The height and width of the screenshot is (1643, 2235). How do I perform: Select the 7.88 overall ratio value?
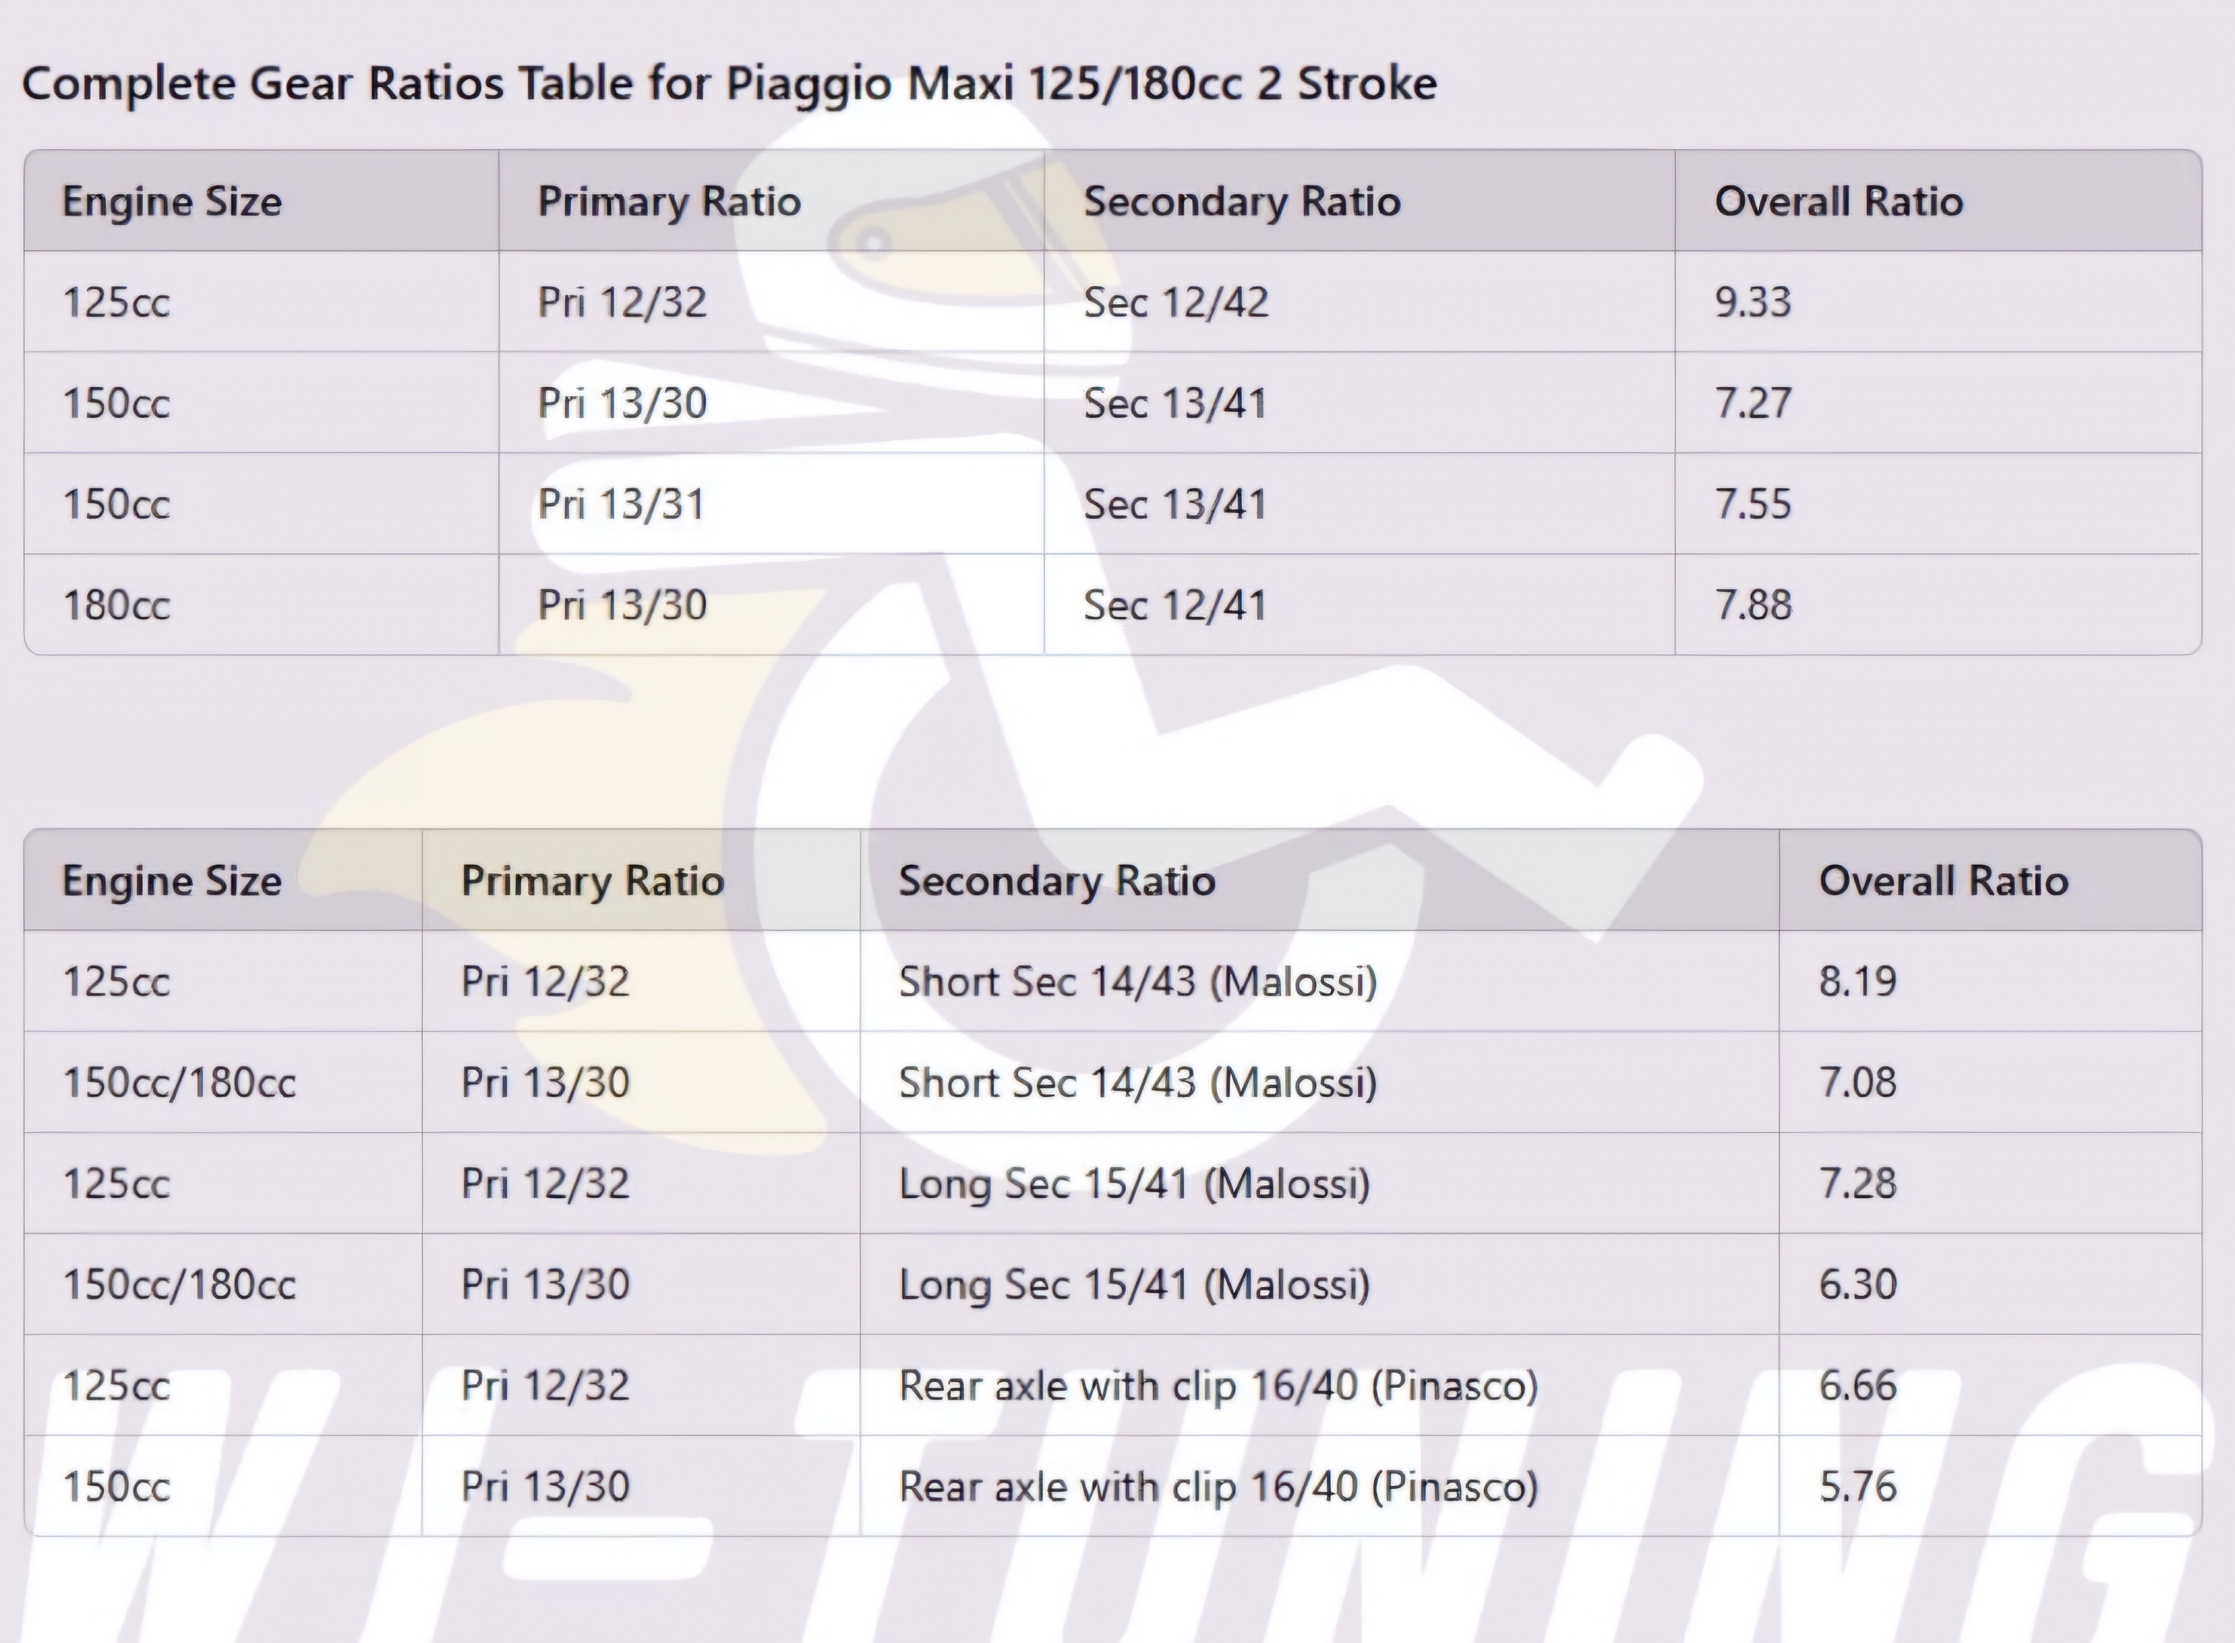[x=1753, y=605]
